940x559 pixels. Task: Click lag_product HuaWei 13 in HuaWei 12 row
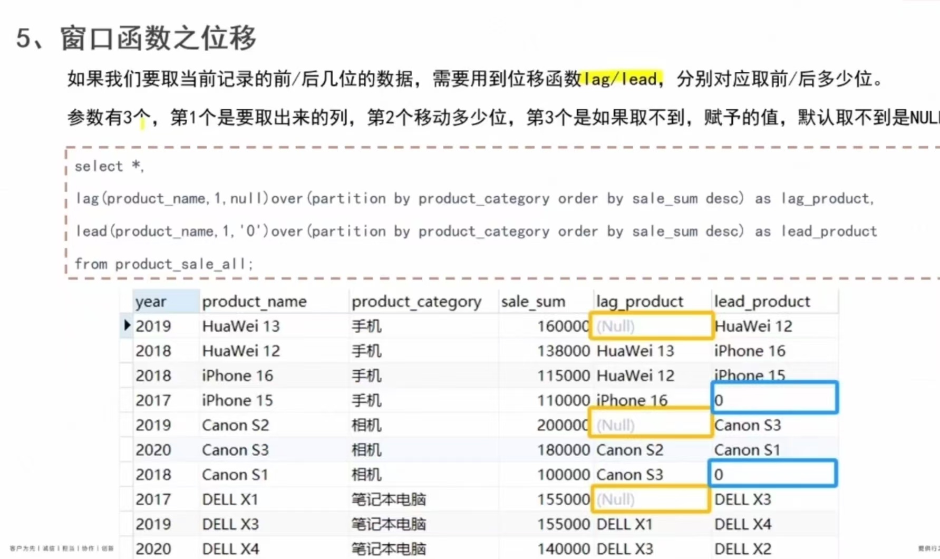[x=635, y=351]
